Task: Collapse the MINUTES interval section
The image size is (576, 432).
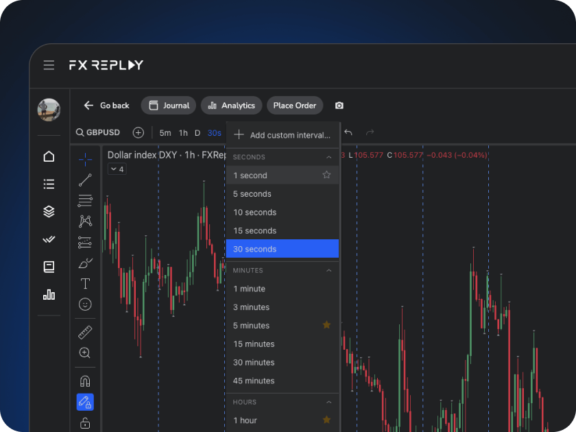Action: tap(328, 270)
